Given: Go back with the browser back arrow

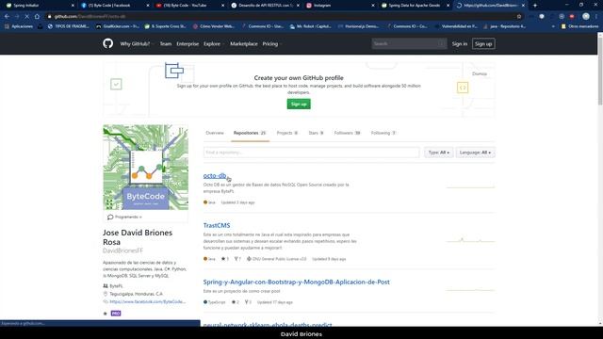Looking at the screenshot, I should tap(7, 17).
